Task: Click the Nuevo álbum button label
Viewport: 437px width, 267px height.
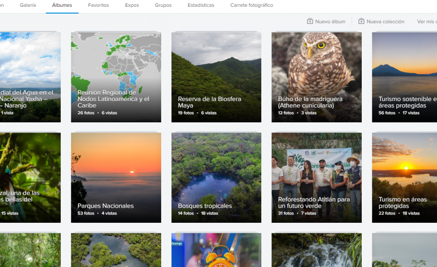Action: coord(330,21)
